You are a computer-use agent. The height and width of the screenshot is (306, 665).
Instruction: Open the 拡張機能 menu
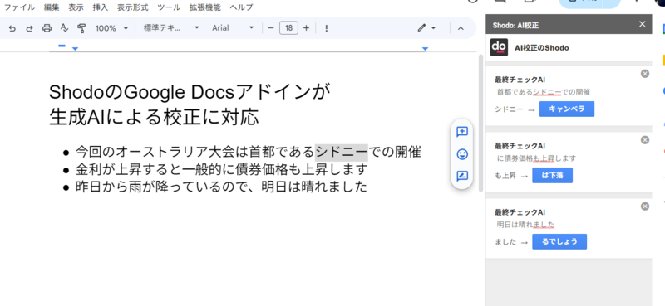pyautogui.click(x=205, y=7)
